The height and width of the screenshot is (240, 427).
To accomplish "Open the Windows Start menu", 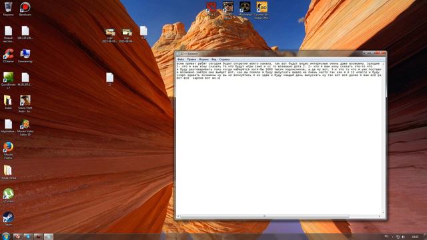I will coord(6,236).
